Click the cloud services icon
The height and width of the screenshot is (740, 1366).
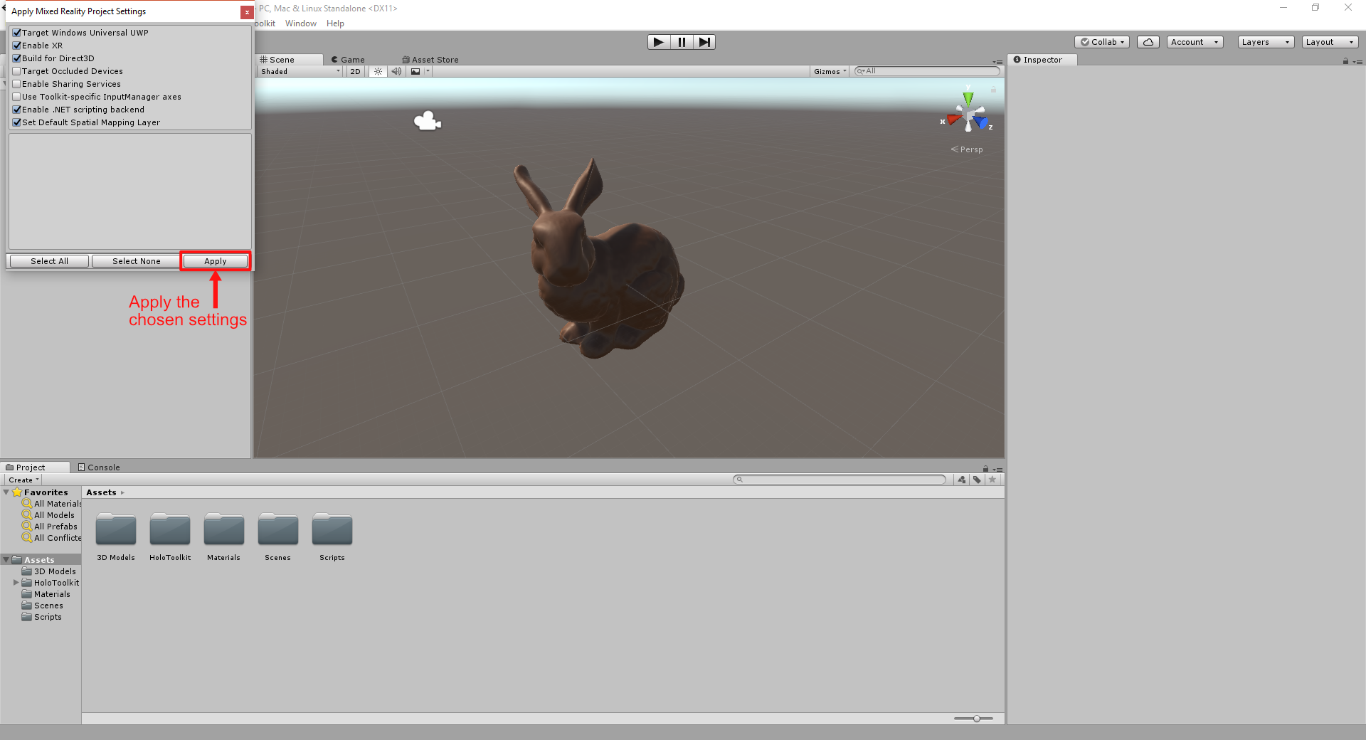click(1148, 42)
